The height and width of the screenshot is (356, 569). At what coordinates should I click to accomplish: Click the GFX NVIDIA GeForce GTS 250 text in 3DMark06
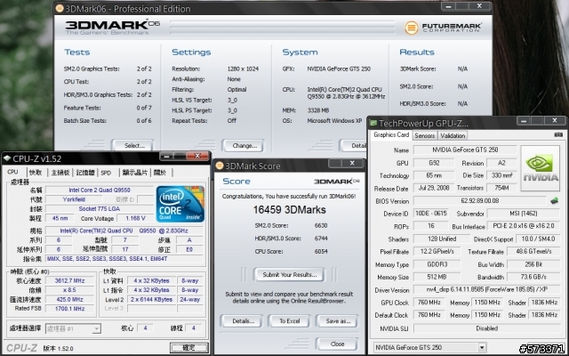tap(339, 69)
